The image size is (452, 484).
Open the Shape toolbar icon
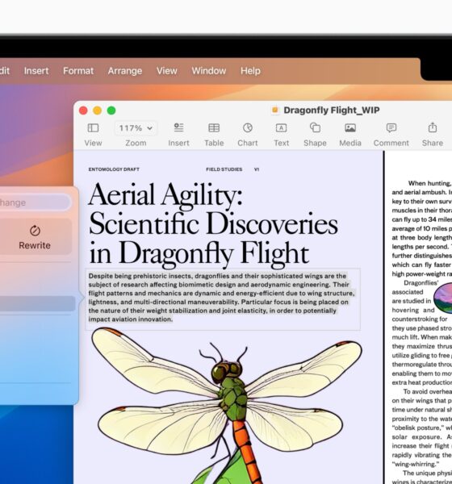pos(315,127)
